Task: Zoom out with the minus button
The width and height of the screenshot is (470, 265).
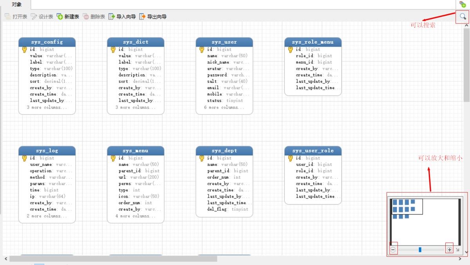Action: pos(393,250)
